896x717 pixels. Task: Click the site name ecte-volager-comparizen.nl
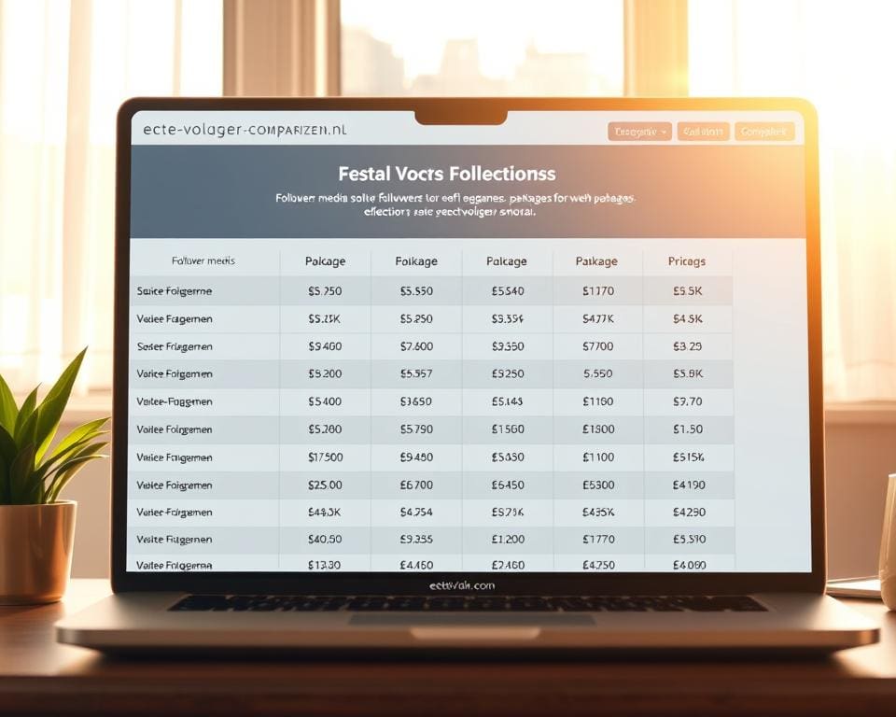pyautogui.click(x=245, y=130)
